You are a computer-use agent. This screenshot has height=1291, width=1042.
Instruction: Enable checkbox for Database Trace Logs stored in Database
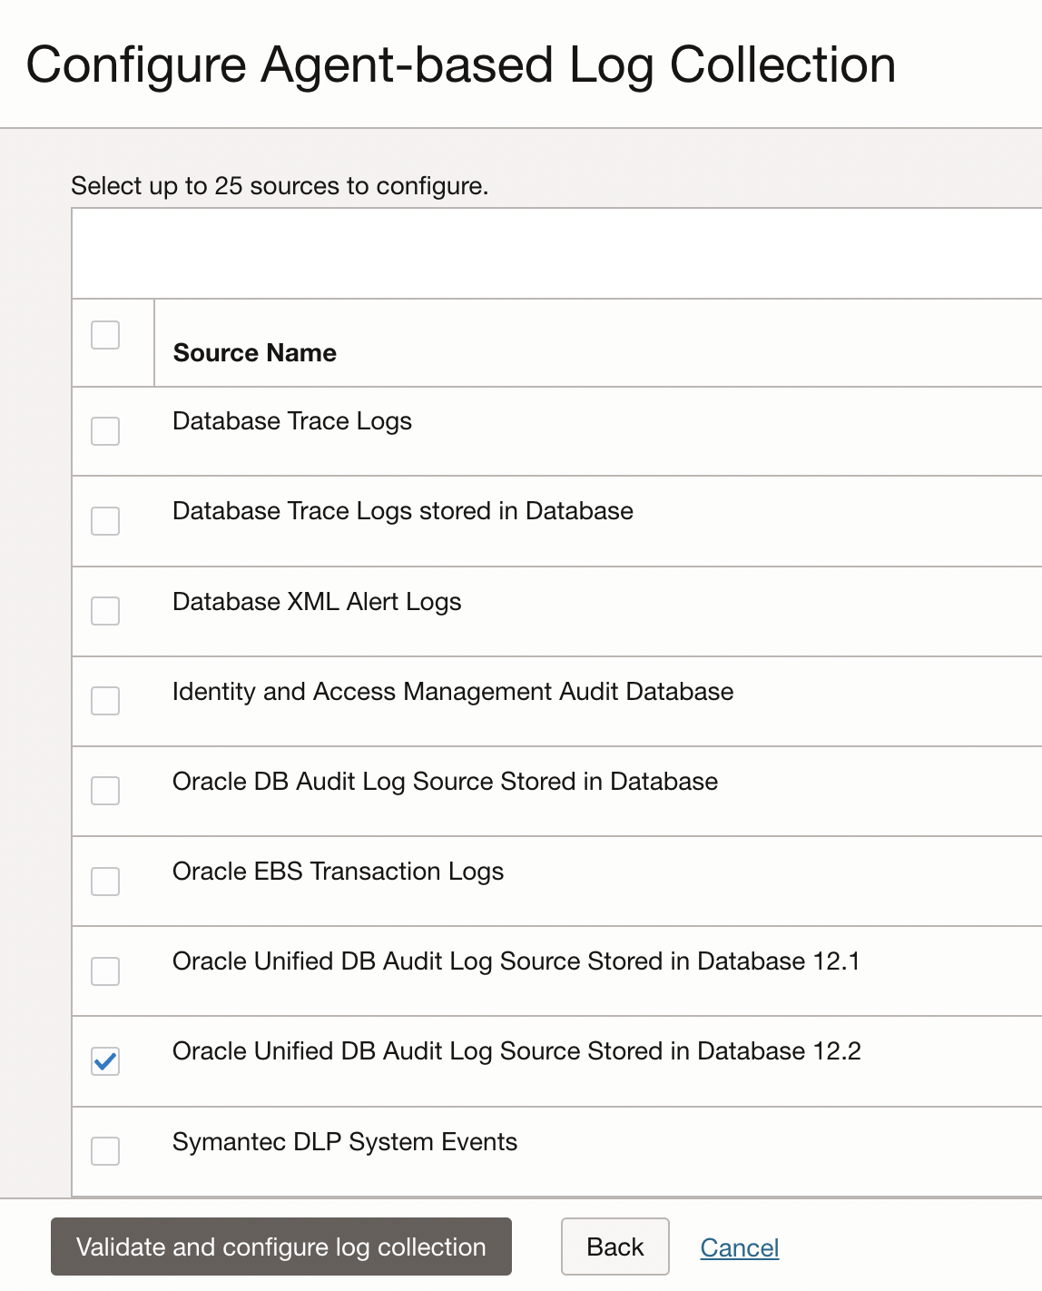click(x=105, y=521)
